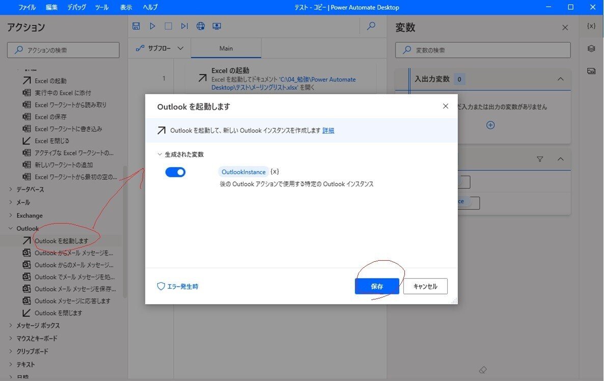Select the stop icon in the toolbar
604x381 pixels.
[x=168, y=25]
